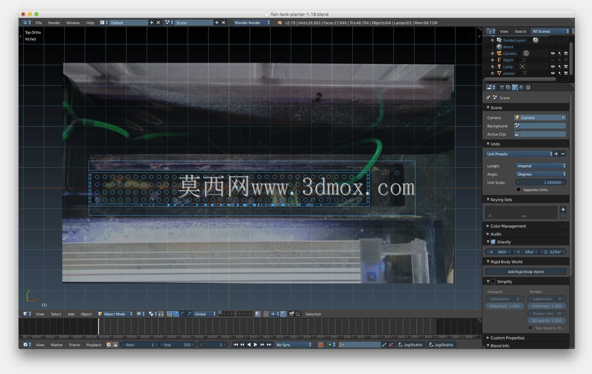The width and height of the screenshot is (592, 374).
Task: Jump to the first frame
Action: pyautogui.click(x=236, y=345)
